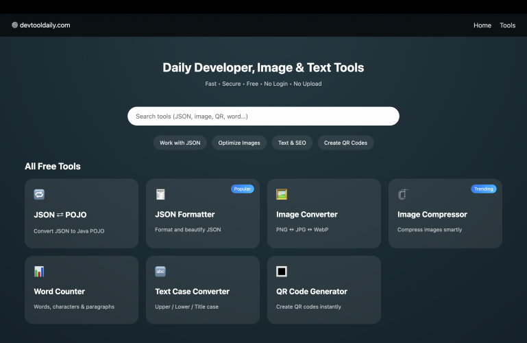Open the Image Converter title

coord(307,215)
